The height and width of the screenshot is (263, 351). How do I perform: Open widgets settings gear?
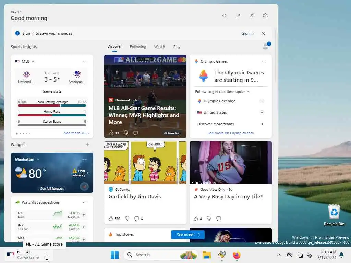265,16
